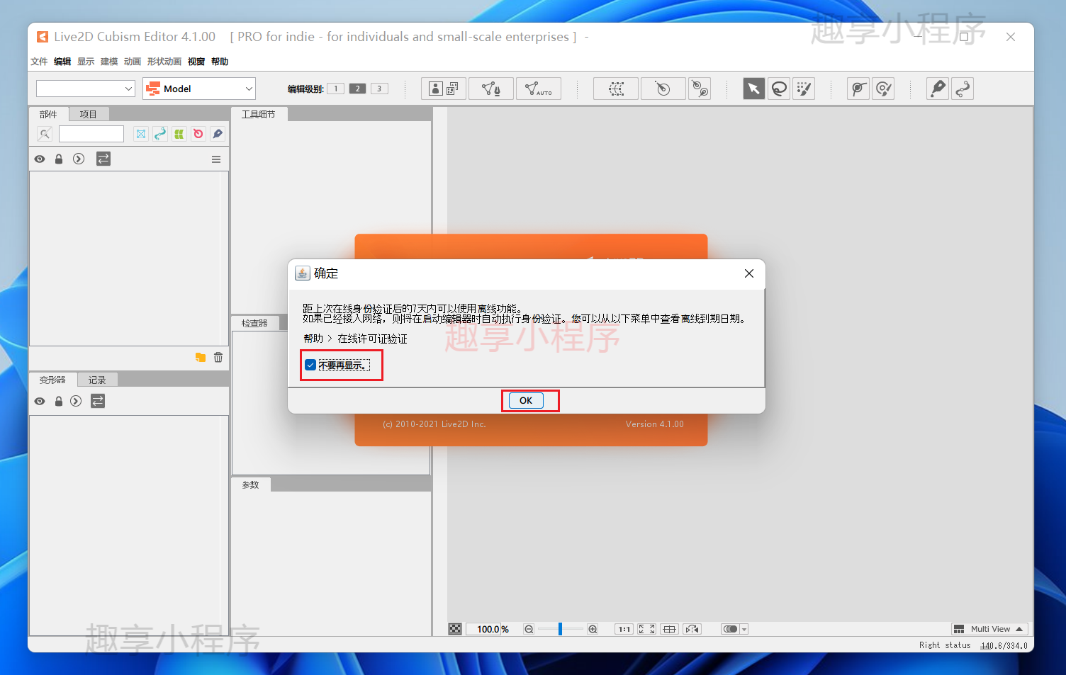1066x675 pixels.
Task: Click the green grid filter icon in parts panel
Action: 179,134
